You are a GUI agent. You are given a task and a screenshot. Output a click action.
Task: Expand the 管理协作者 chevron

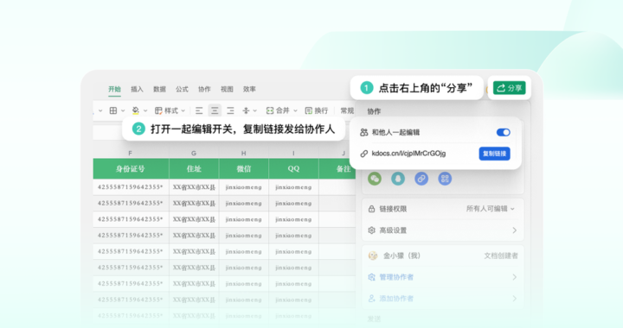pyautogui.click(x=515, y=277)
